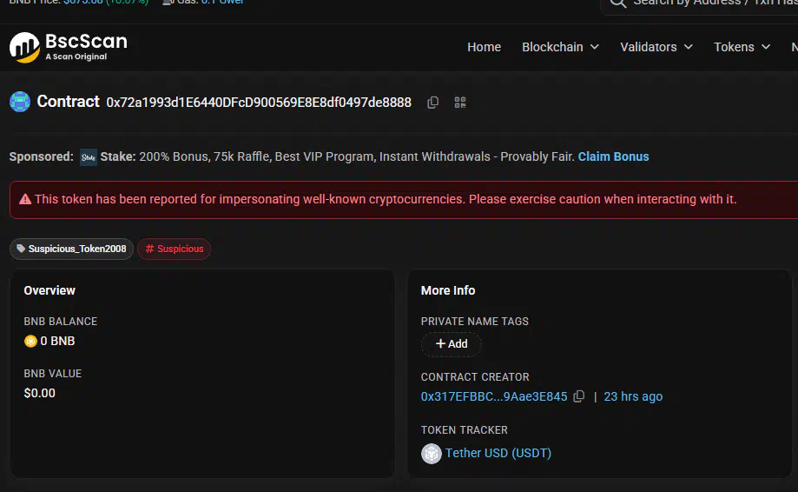798x492 pixels.
Task: Click the search magnifier icon
Action: pyautogui.click(x=617, y=3)
